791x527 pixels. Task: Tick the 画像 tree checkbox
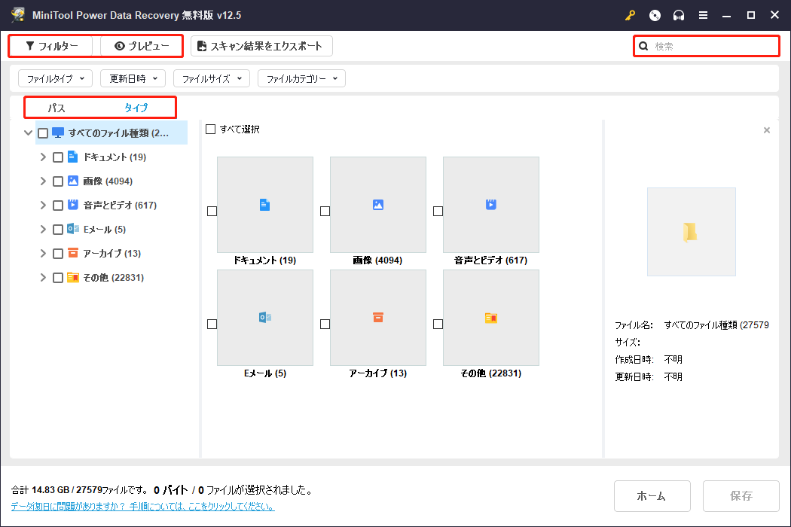pos(57,181)
